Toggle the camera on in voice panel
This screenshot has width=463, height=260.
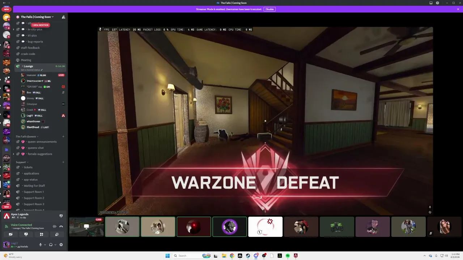pyautogui.click(x=10, y=234)
